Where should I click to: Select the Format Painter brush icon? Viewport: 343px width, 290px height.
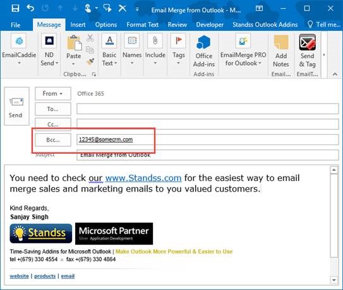click(x=90, y=62)
